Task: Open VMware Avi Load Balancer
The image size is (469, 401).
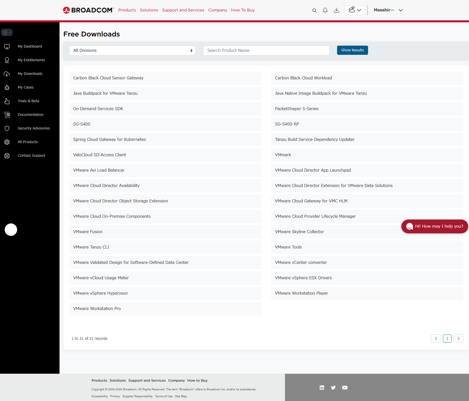Action: click(165, 170)
